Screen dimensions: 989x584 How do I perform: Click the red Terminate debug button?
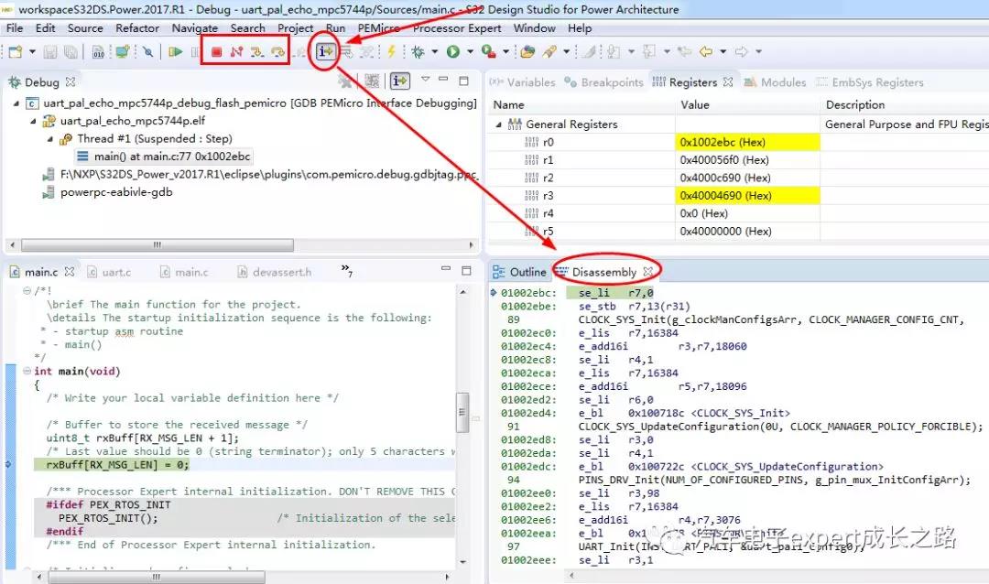coord(217,52)
